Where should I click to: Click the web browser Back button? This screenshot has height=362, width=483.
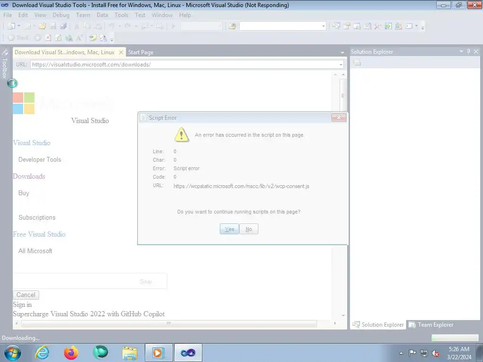tap(18, 38)
